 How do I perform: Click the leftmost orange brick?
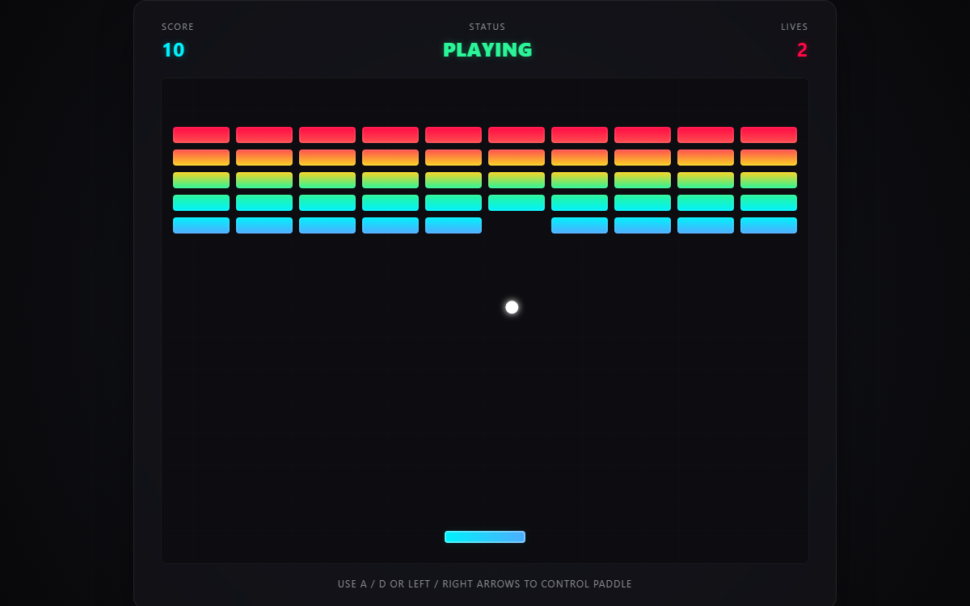tap(201, 158)
